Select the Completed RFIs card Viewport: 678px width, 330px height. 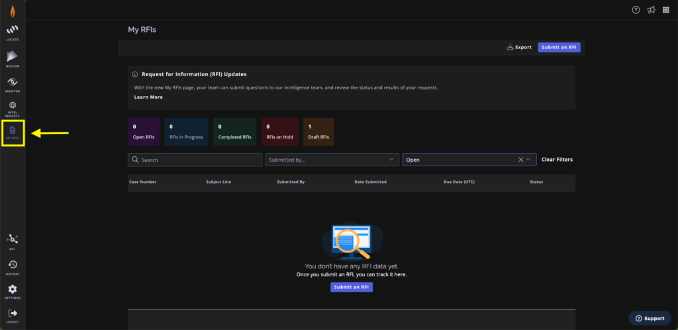(235, 131)
